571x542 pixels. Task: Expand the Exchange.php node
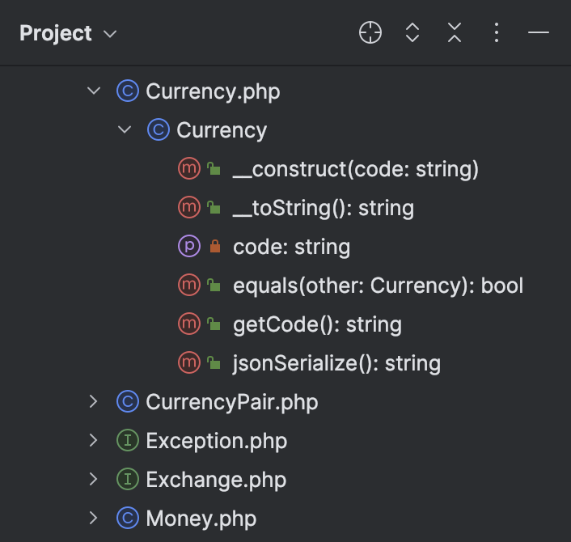pyautogui.click(x=94, y=480)
